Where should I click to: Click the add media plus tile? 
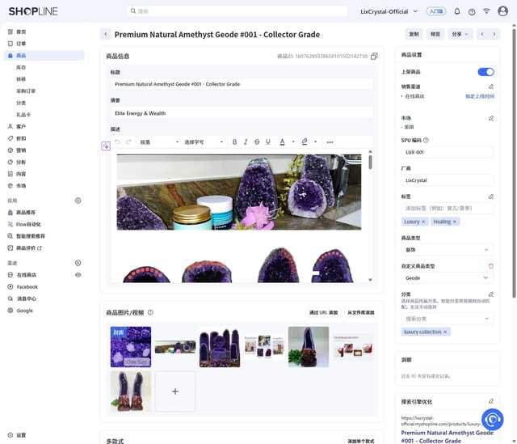tap(175, 391)
